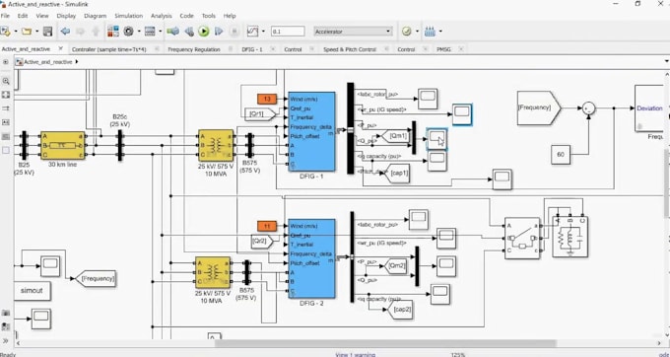Open the Accelerator simulation mode dropdown
Viewport: 670px width, 357px height.
click(353, 32)
